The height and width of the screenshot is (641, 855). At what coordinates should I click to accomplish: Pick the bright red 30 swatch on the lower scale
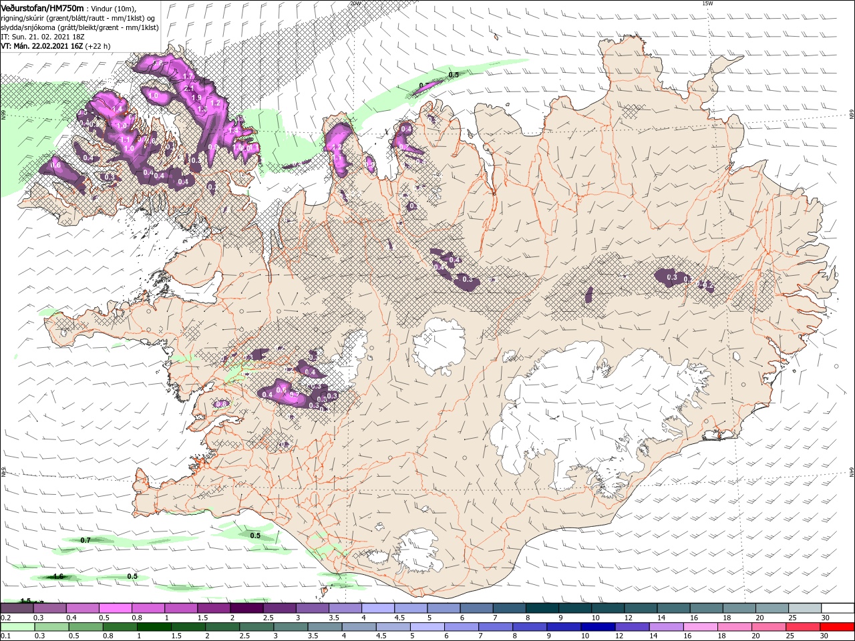(836, 627)
